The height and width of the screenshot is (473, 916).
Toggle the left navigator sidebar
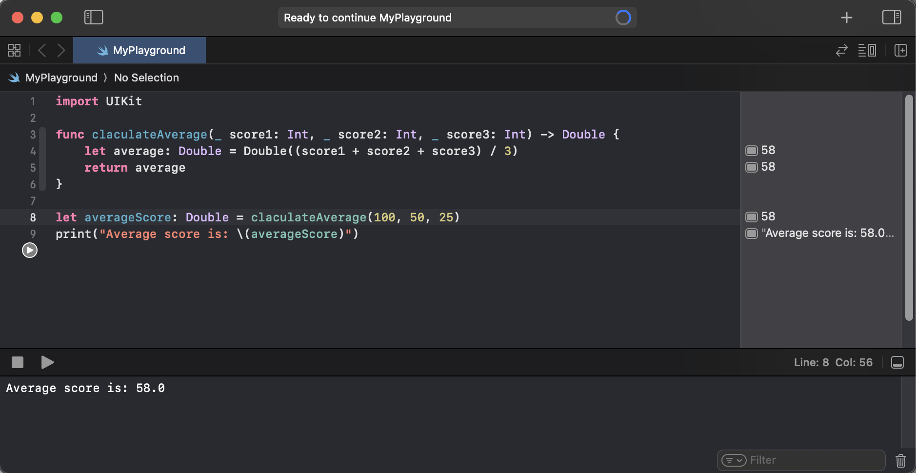(94, 18)
